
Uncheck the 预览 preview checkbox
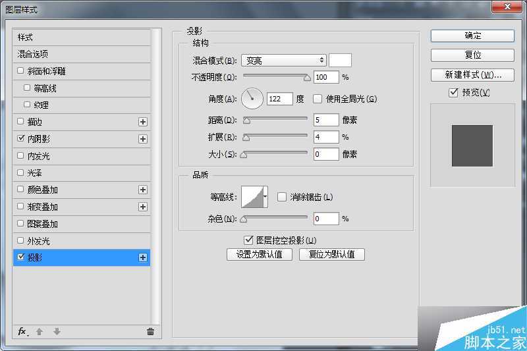click(453, 93)
